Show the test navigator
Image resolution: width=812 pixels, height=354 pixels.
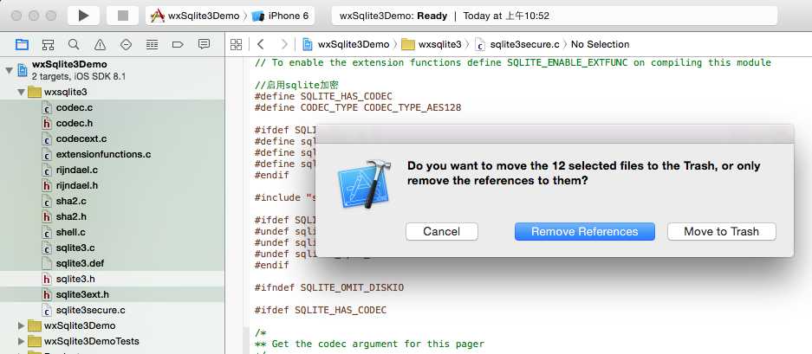127,44
